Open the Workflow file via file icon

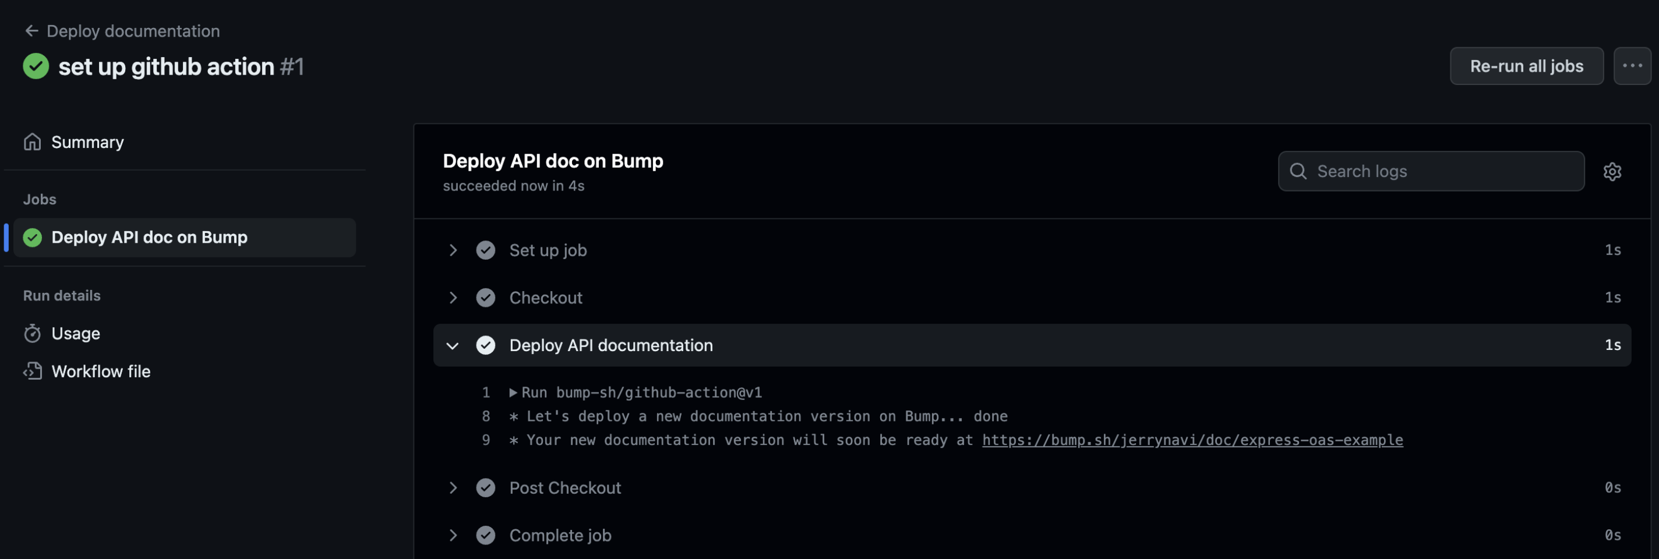click(32, 371)
